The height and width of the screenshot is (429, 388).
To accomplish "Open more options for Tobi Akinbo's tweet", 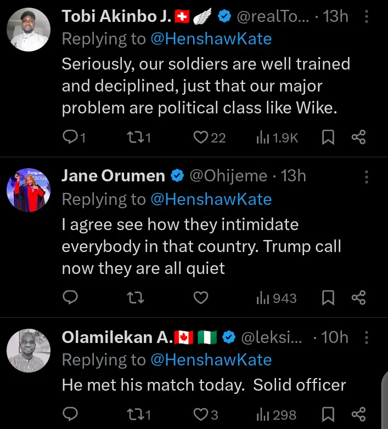I will 367,17.
